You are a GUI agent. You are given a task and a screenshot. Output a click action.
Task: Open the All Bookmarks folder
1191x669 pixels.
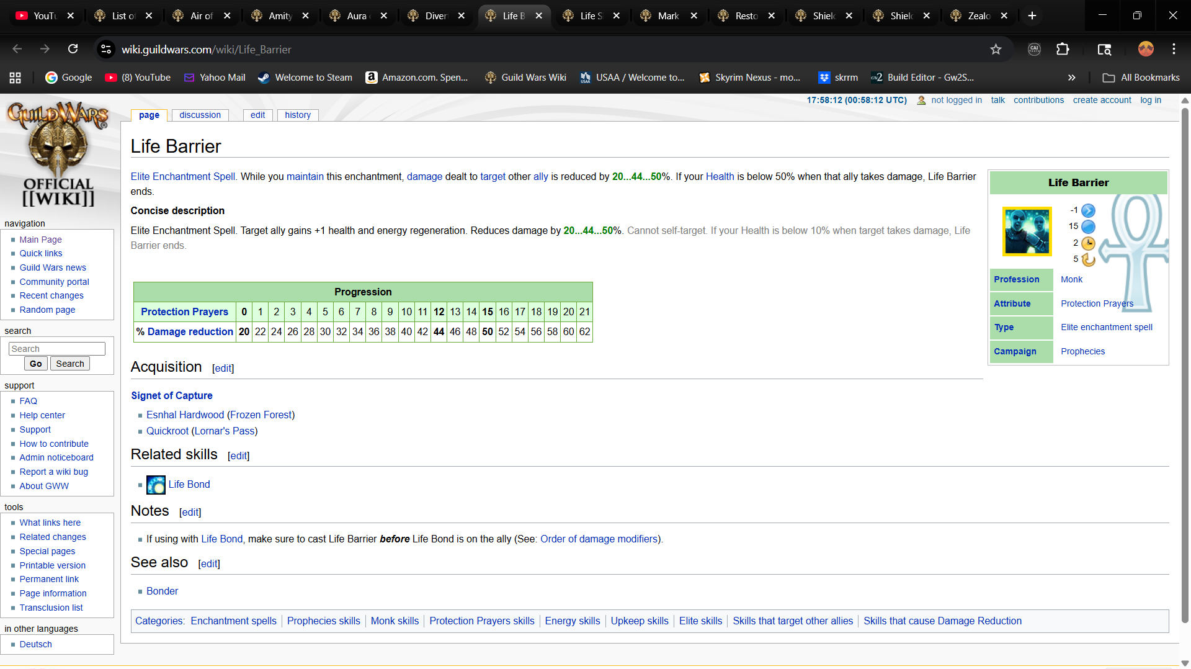(1141, 78)
